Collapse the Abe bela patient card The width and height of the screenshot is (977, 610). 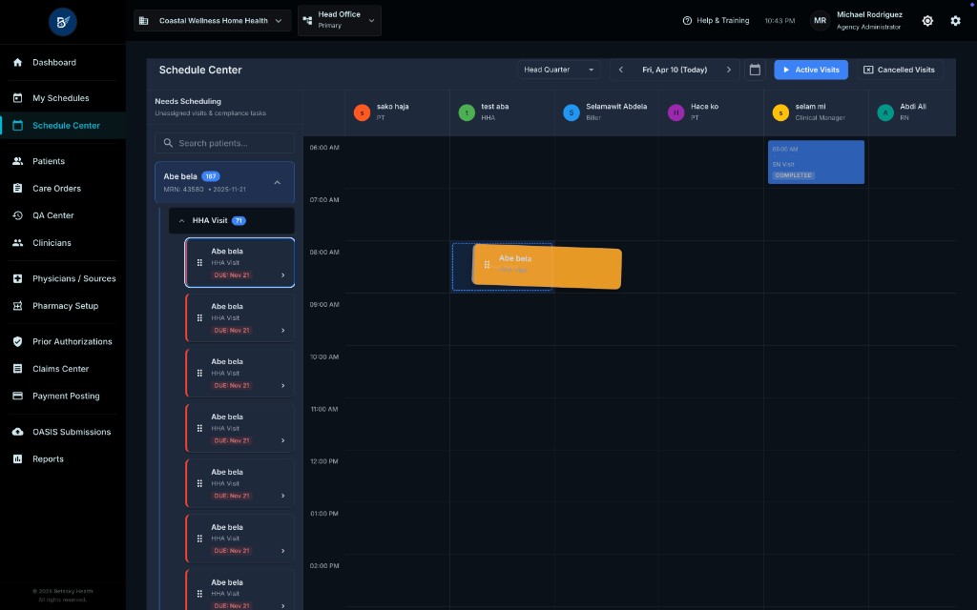(x=278, y=182)
